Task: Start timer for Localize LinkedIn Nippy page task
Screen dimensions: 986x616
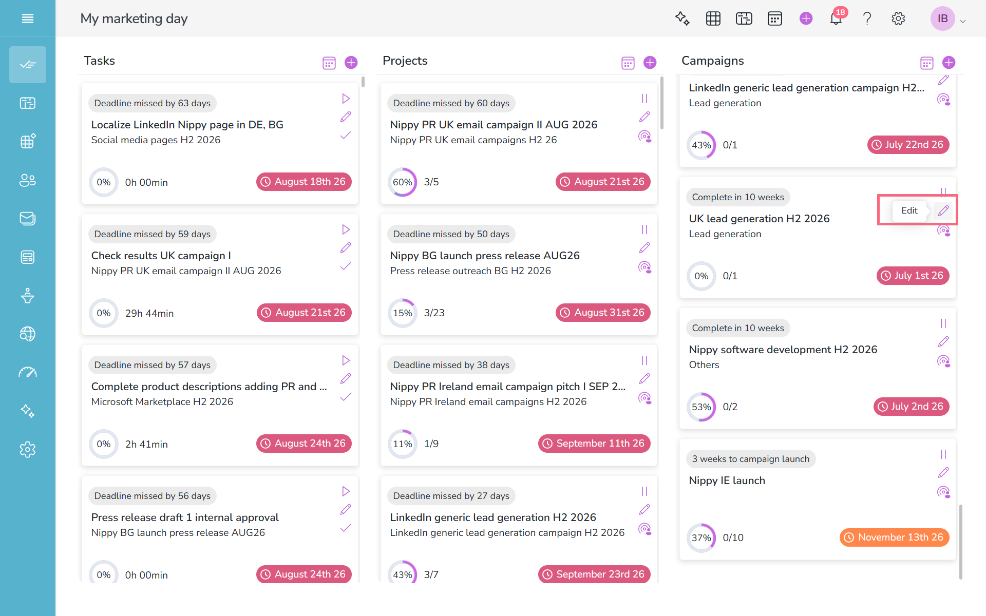Action: point(346,99)
